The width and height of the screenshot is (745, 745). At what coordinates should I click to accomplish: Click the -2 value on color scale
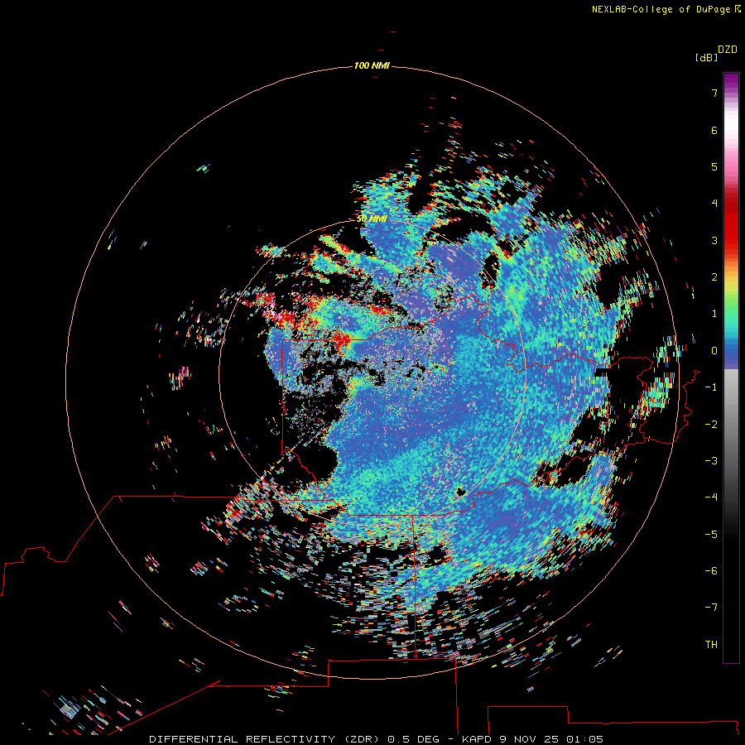pos(711,425)
